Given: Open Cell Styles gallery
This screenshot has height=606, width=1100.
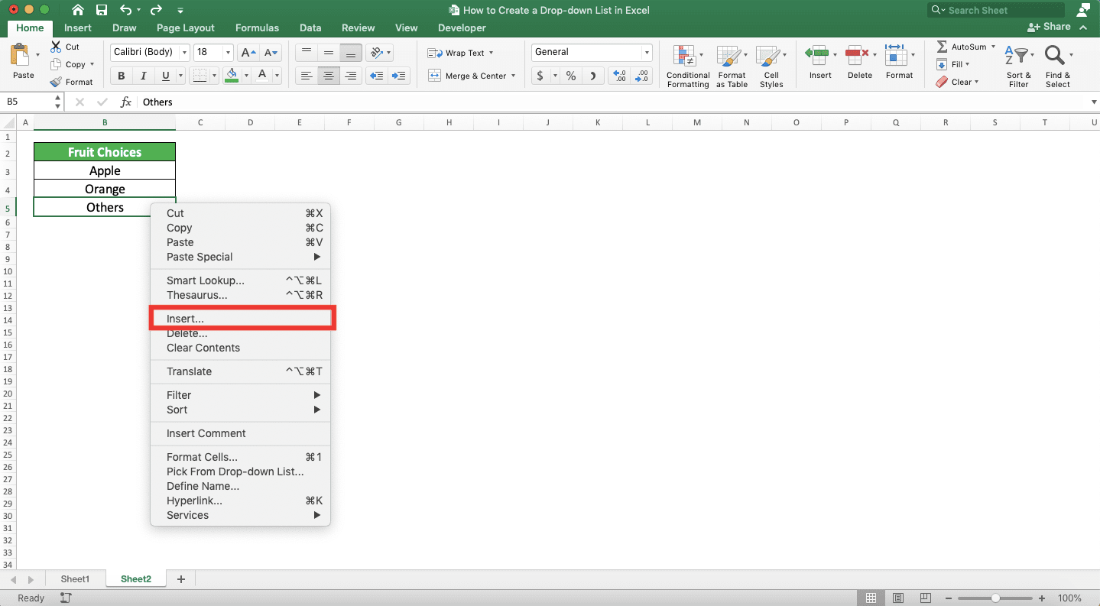Looking at the screenshot, I should (x=771, y=66).
